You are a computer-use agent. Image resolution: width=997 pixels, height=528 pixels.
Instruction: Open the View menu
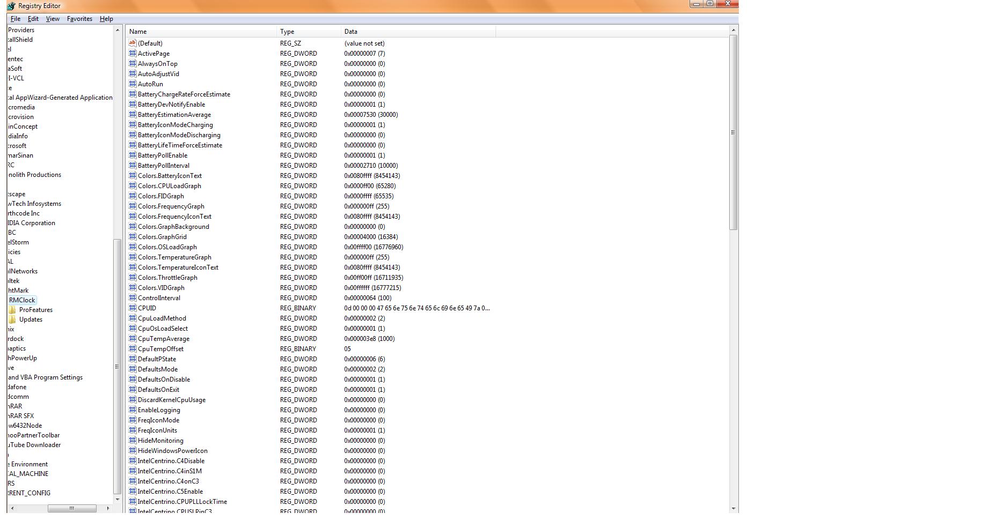[53, 19]
